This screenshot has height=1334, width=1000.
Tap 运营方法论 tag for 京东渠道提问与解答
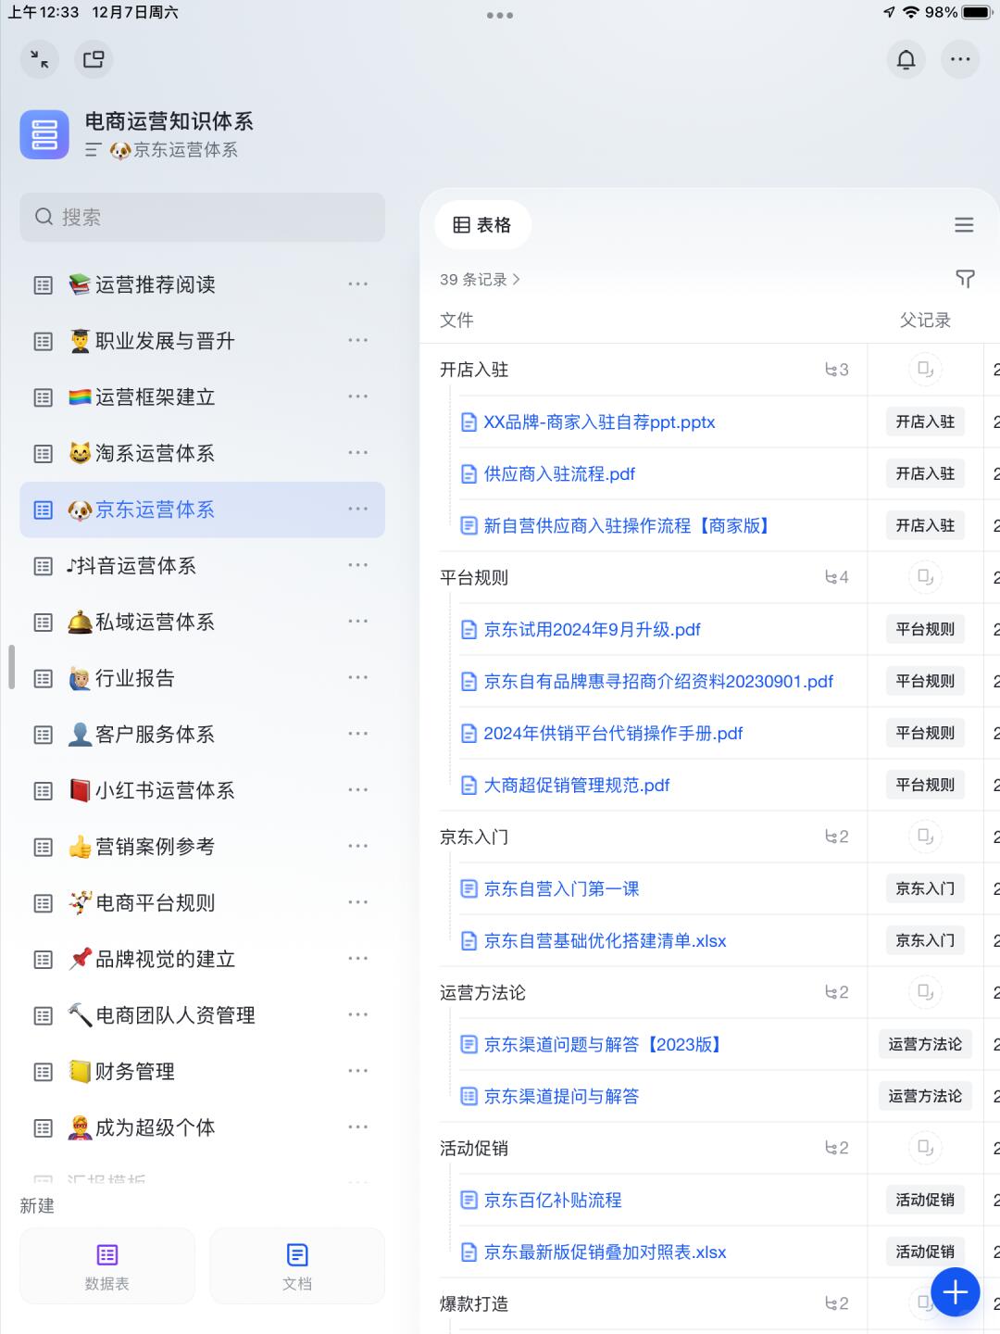tap(925, 1096)
